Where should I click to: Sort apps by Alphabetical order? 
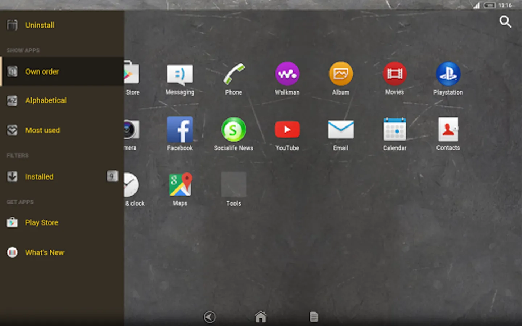point(62,100)
